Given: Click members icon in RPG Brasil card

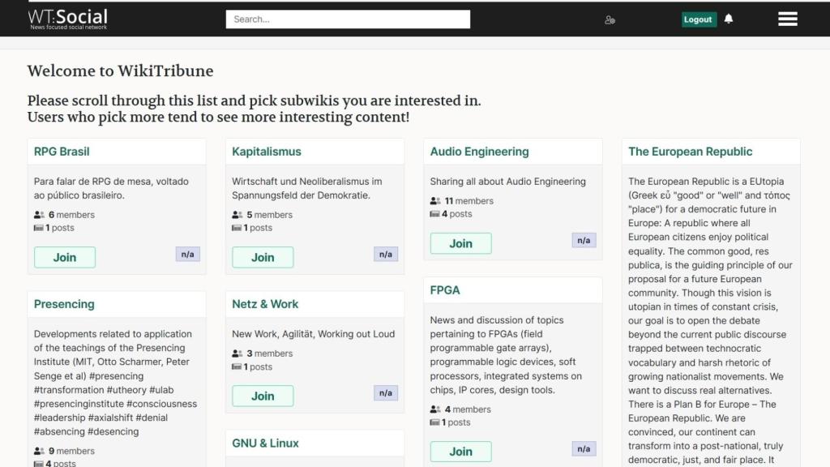Looking at the screenshot, I should [39, 215].
